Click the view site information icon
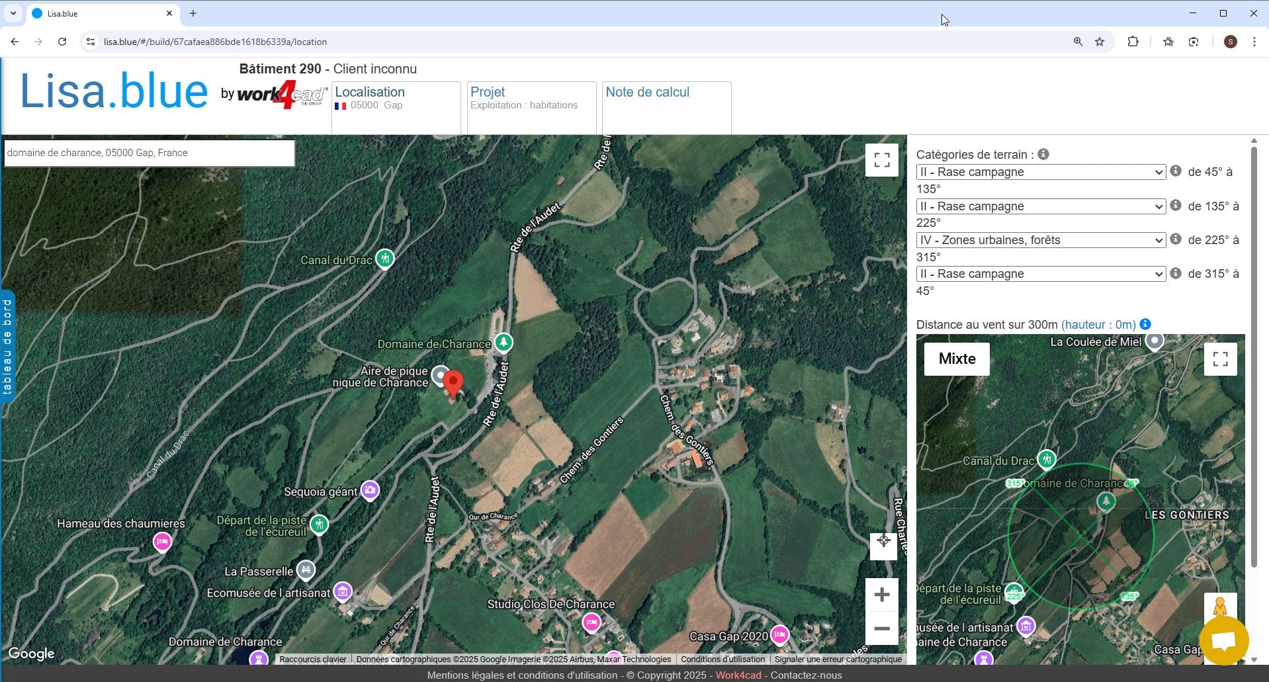Image resolution: width=1269 pixels, height=682 pixels. click(x=91, y=42)
